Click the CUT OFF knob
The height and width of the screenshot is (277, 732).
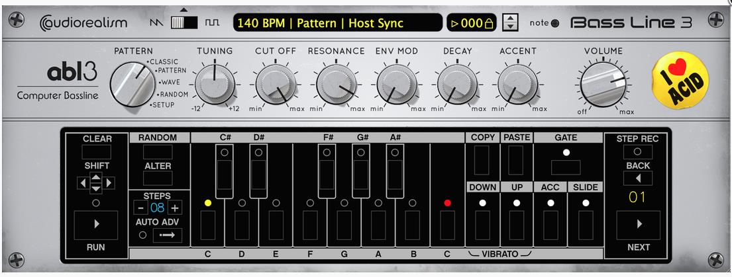276,84
